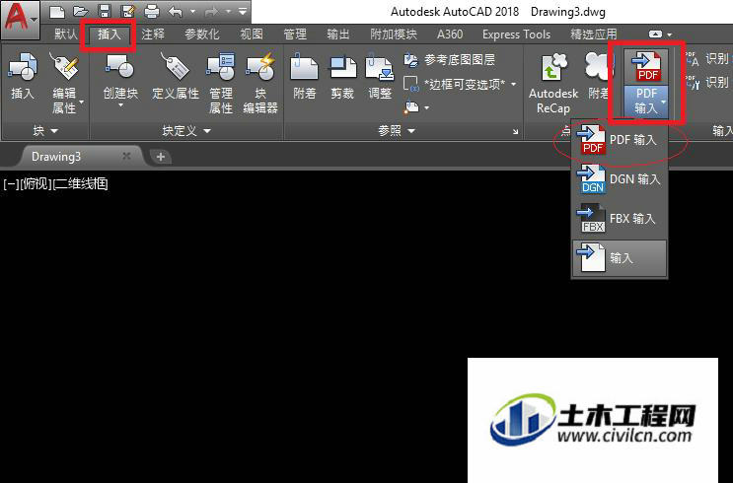733x483 pixels.
Task: Click the Save disk icon
Action: 105,11
